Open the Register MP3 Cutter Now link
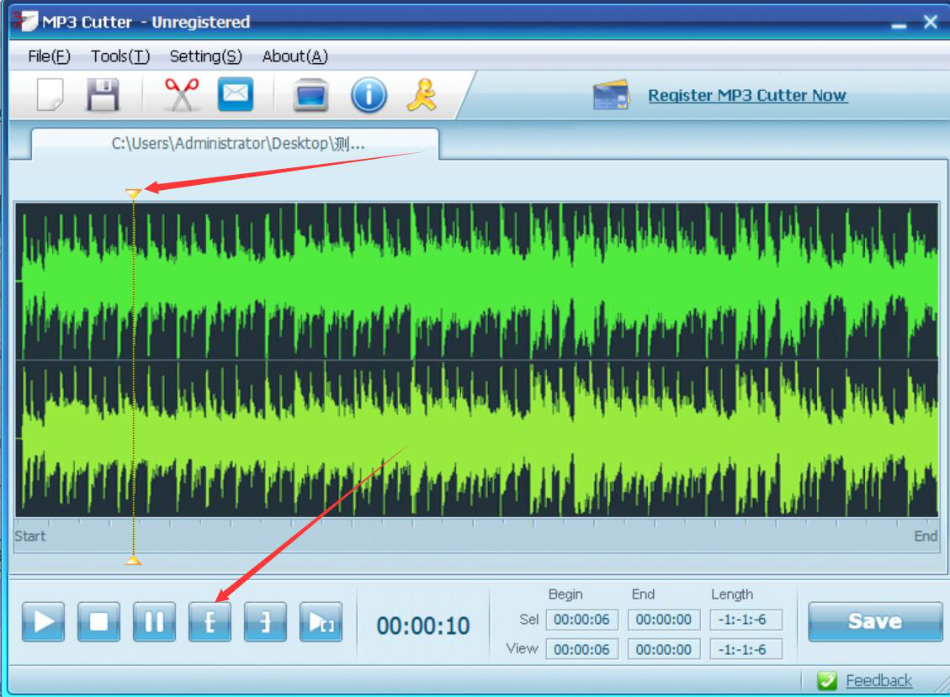Image resolution: width=950 pixels, height=697 pixels. click(748, 95)
